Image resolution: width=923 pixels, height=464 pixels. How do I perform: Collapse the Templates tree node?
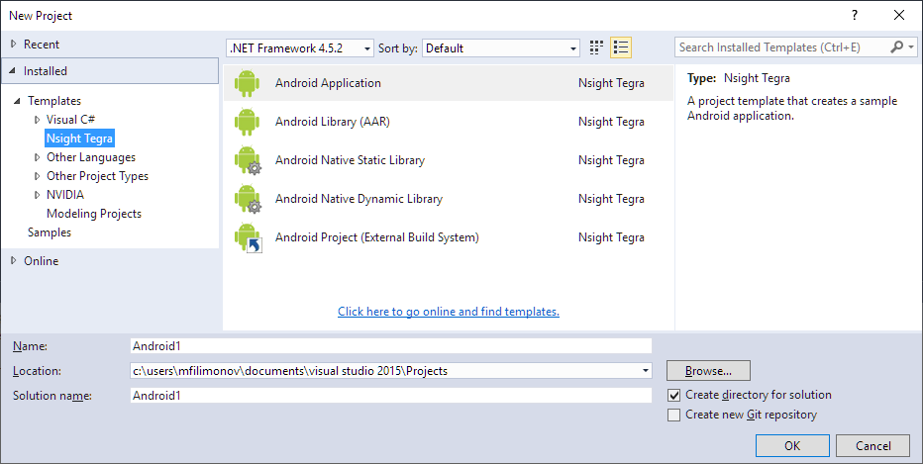click(x=17, y=101)
